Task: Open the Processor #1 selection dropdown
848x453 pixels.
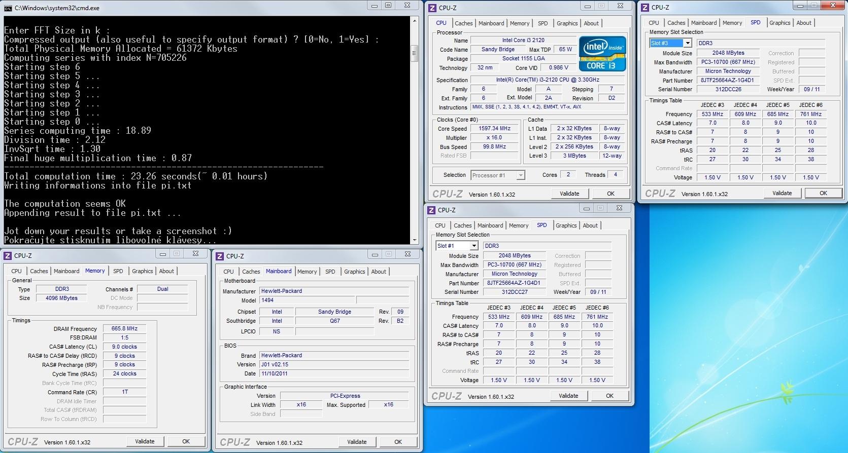Action: coord(520,175)
